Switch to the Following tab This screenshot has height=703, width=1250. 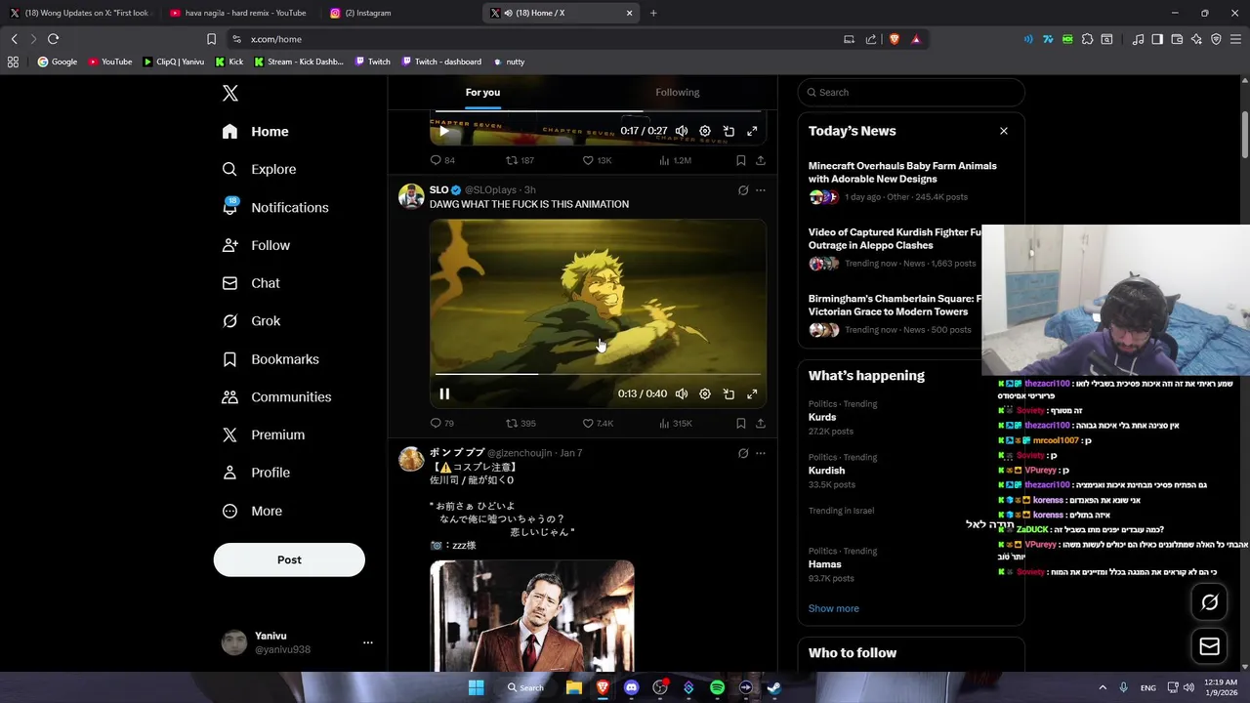pyautogui.click(x=677, y=92)
